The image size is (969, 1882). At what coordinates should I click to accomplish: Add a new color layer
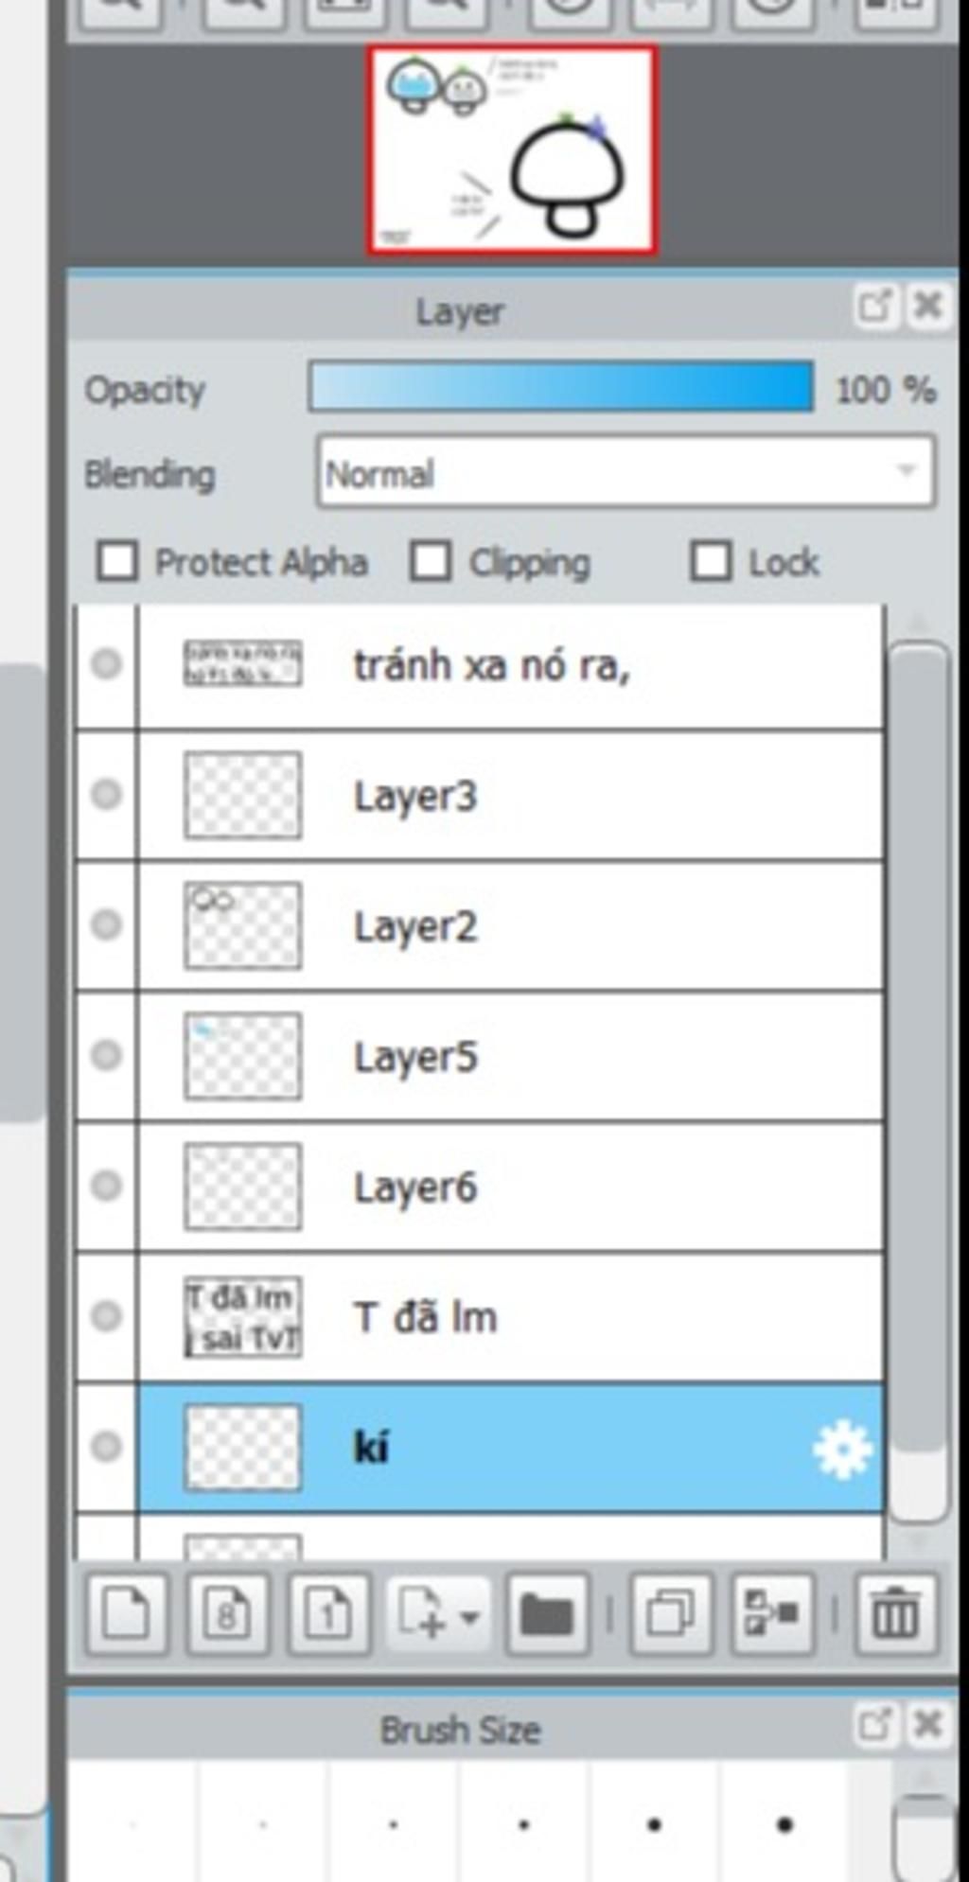[127, 1614]
